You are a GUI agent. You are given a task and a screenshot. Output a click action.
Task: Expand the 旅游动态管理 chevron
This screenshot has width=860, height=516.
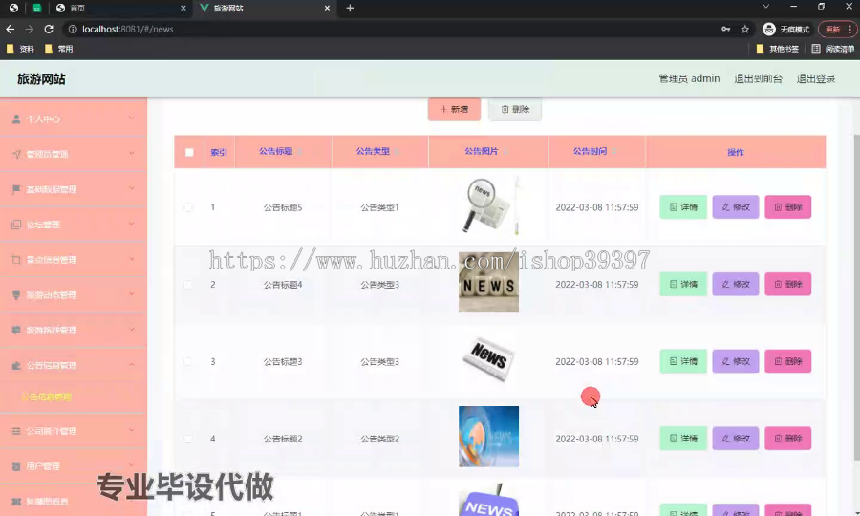pyautogui.click(x=131, y=294)
